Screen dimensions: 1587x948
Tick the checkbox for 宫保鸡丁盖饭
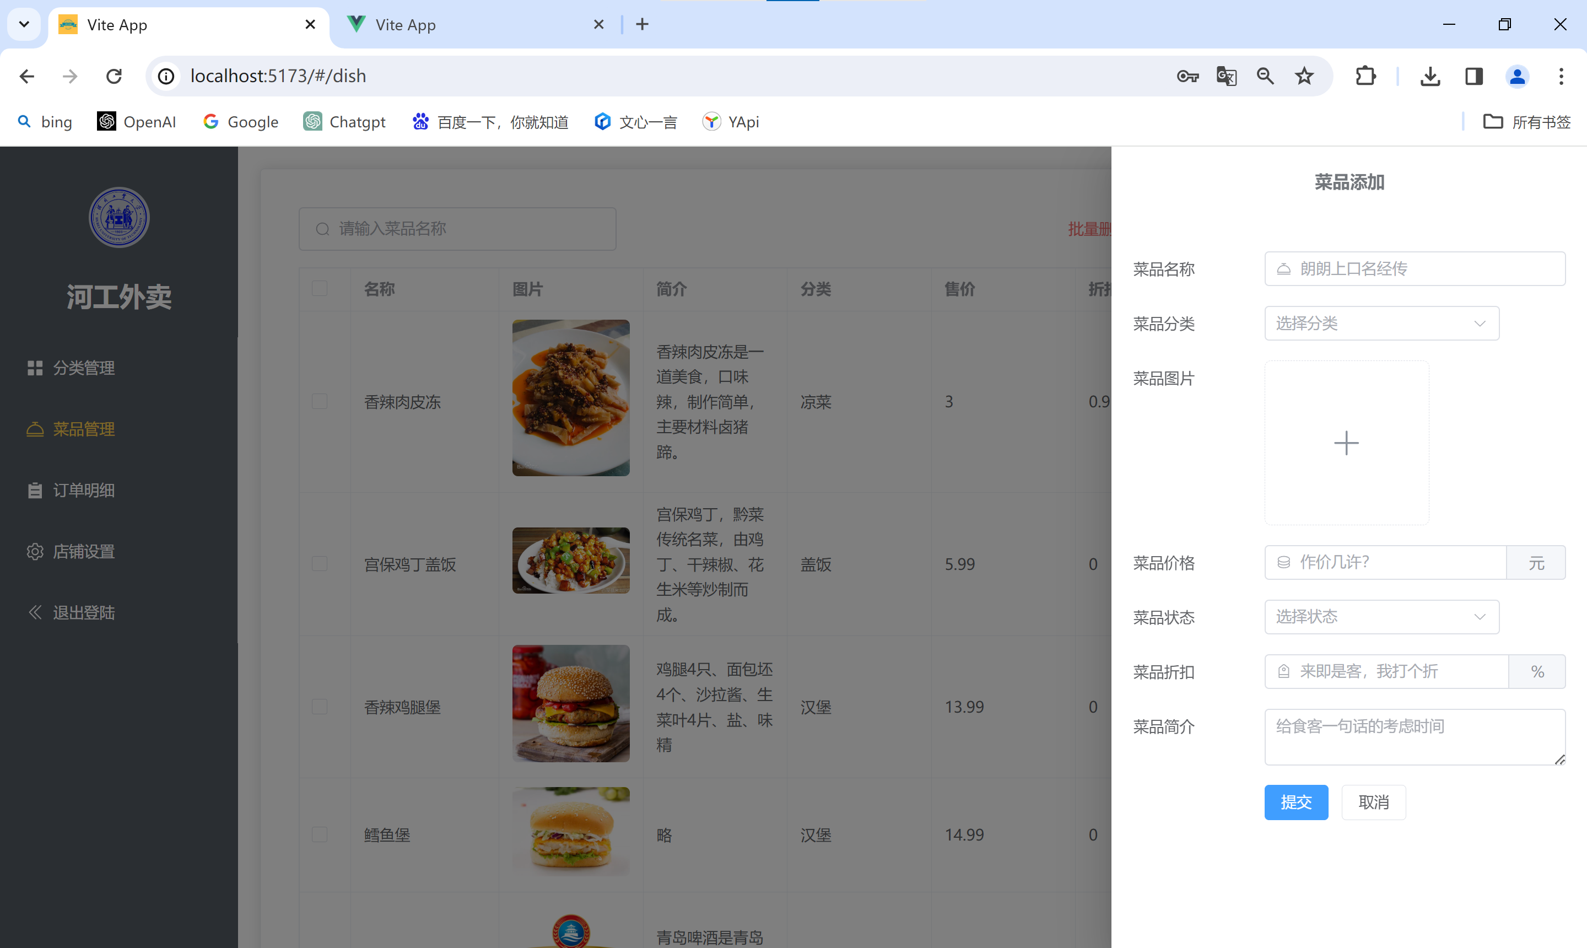tap(319, 563)
